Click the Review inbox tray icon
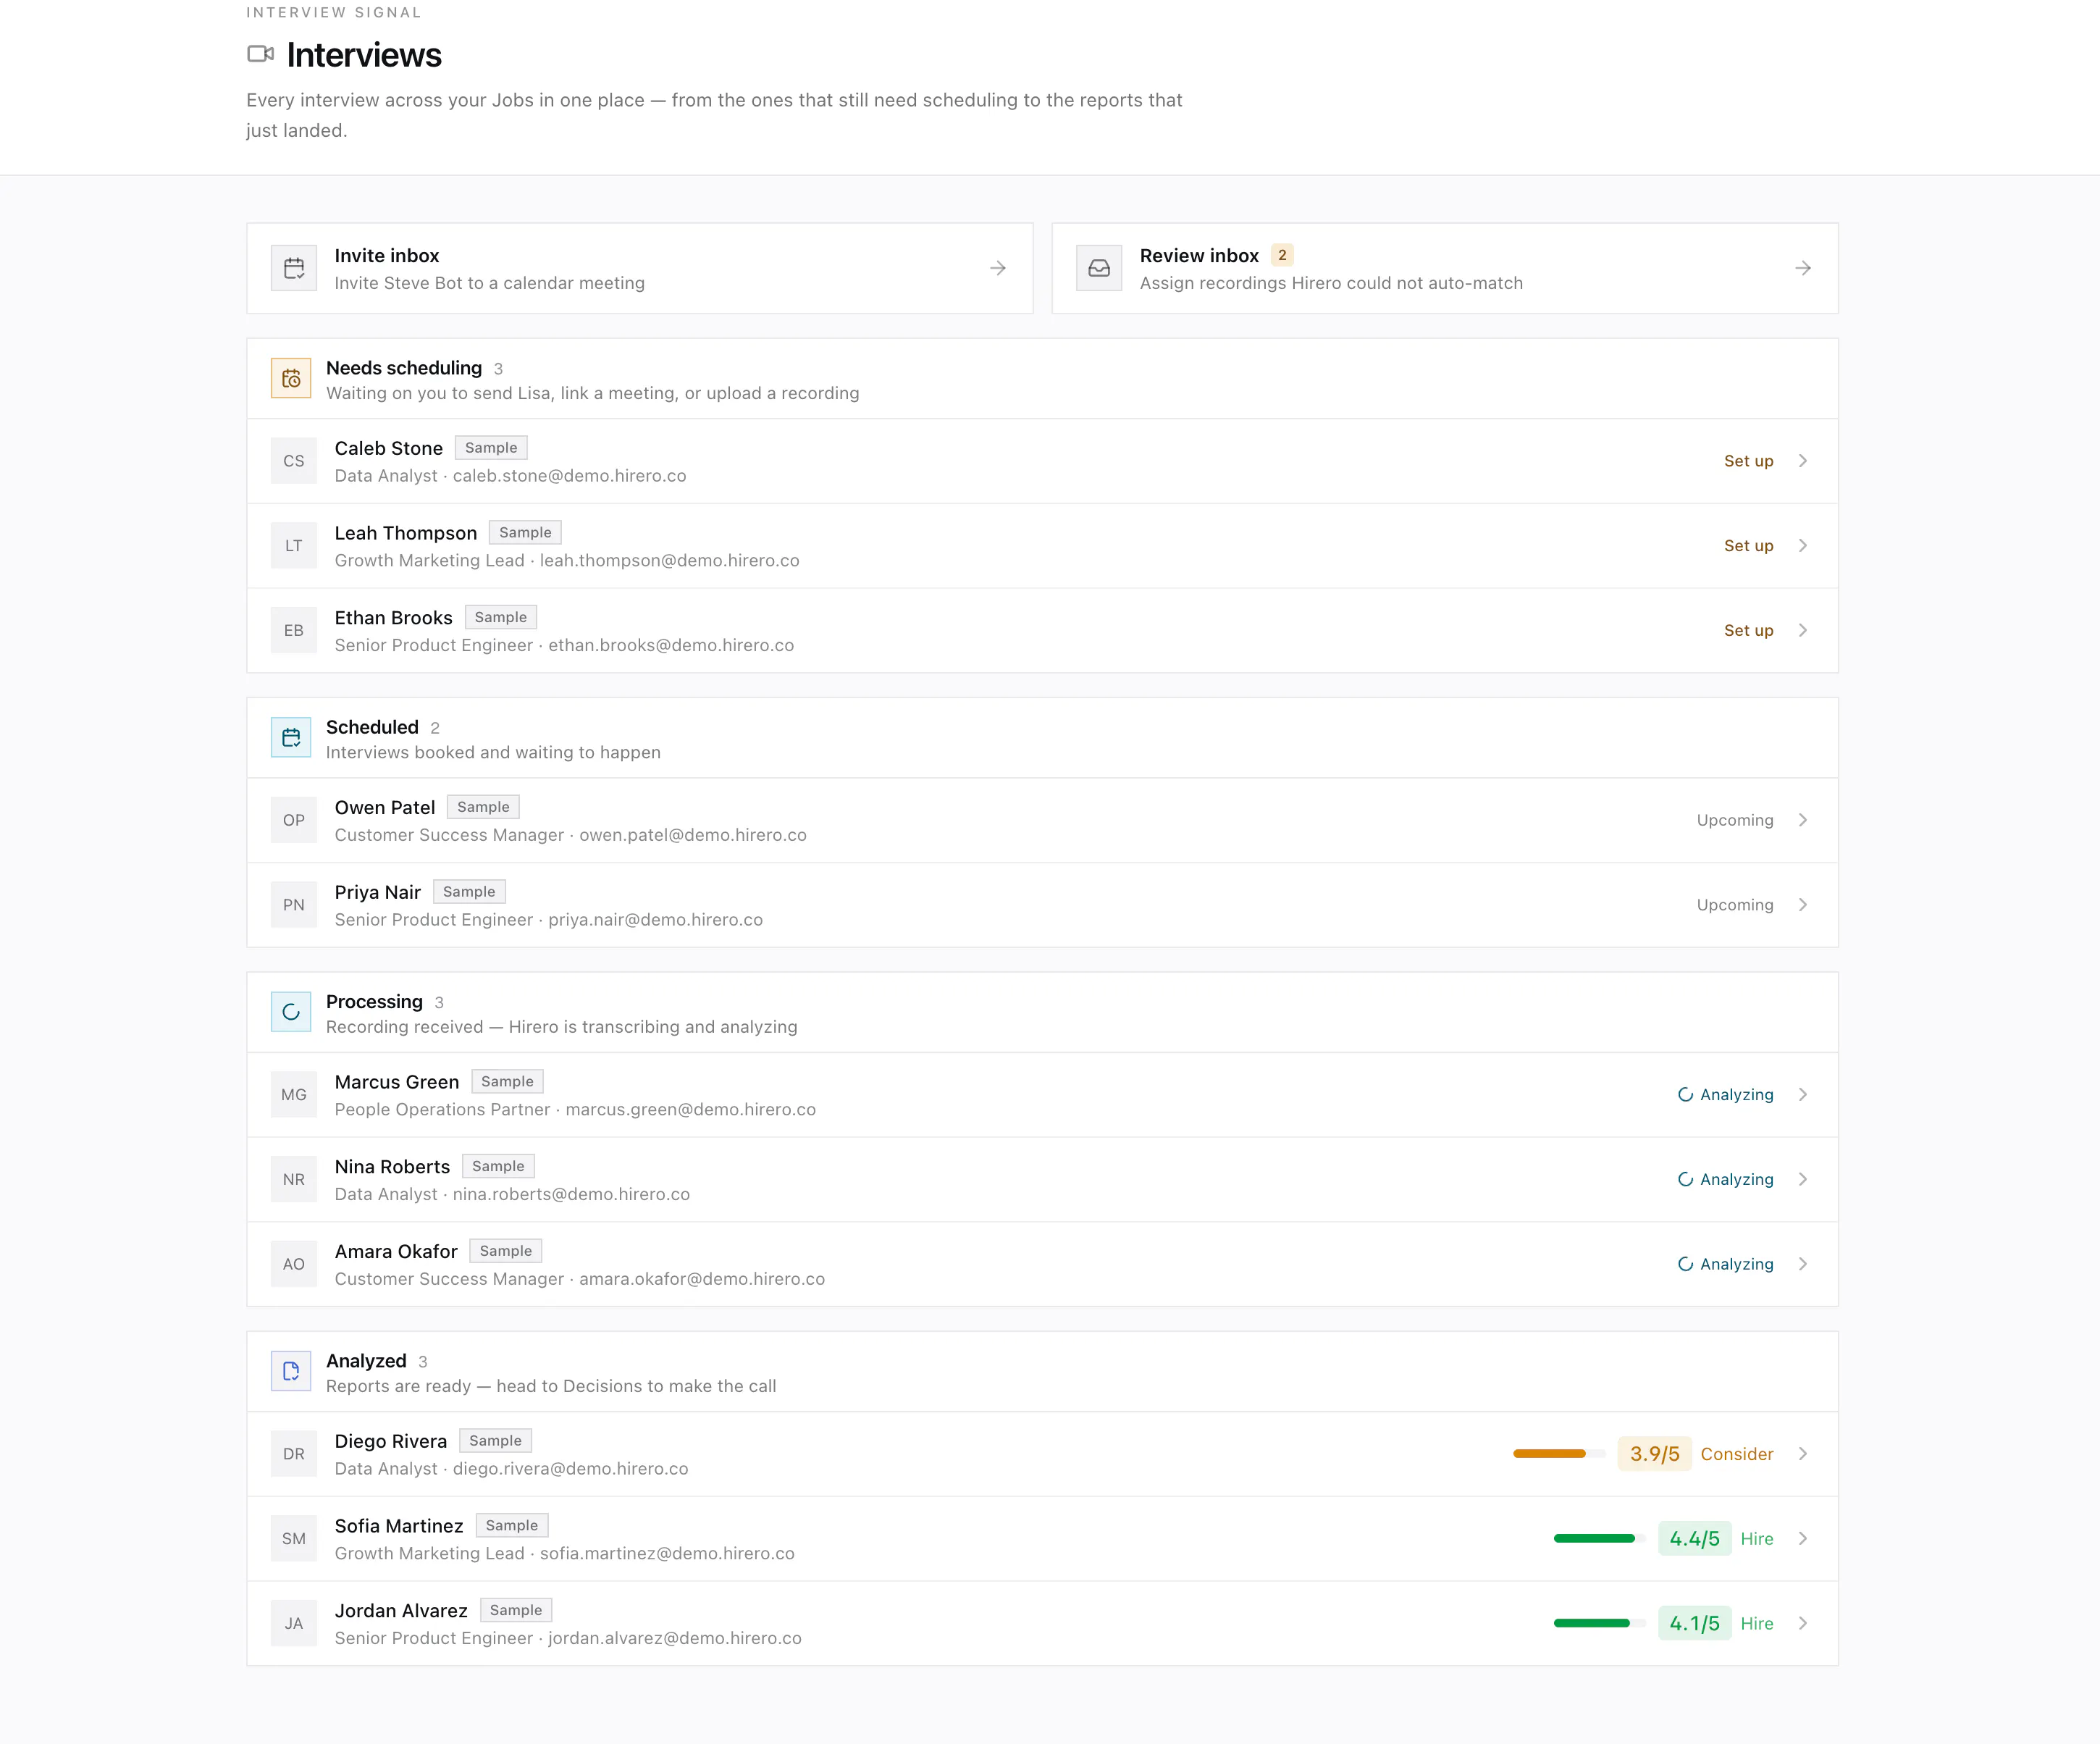 pyautogui.click(x=1099, y=268)
